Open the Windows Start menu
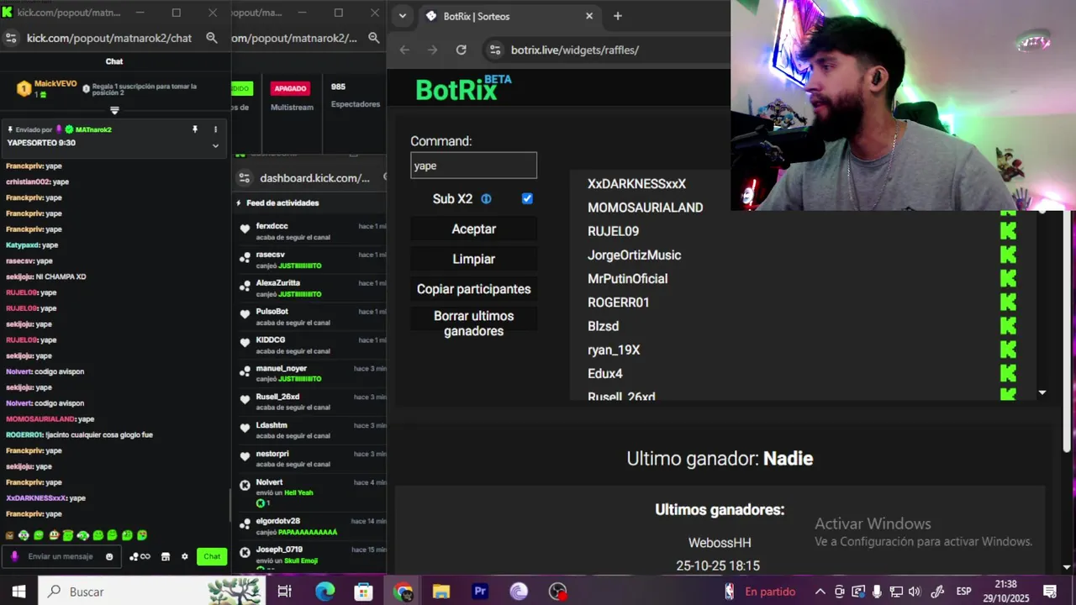The width and height of the screenshot is (1076, 605). [x=18, y=592]
